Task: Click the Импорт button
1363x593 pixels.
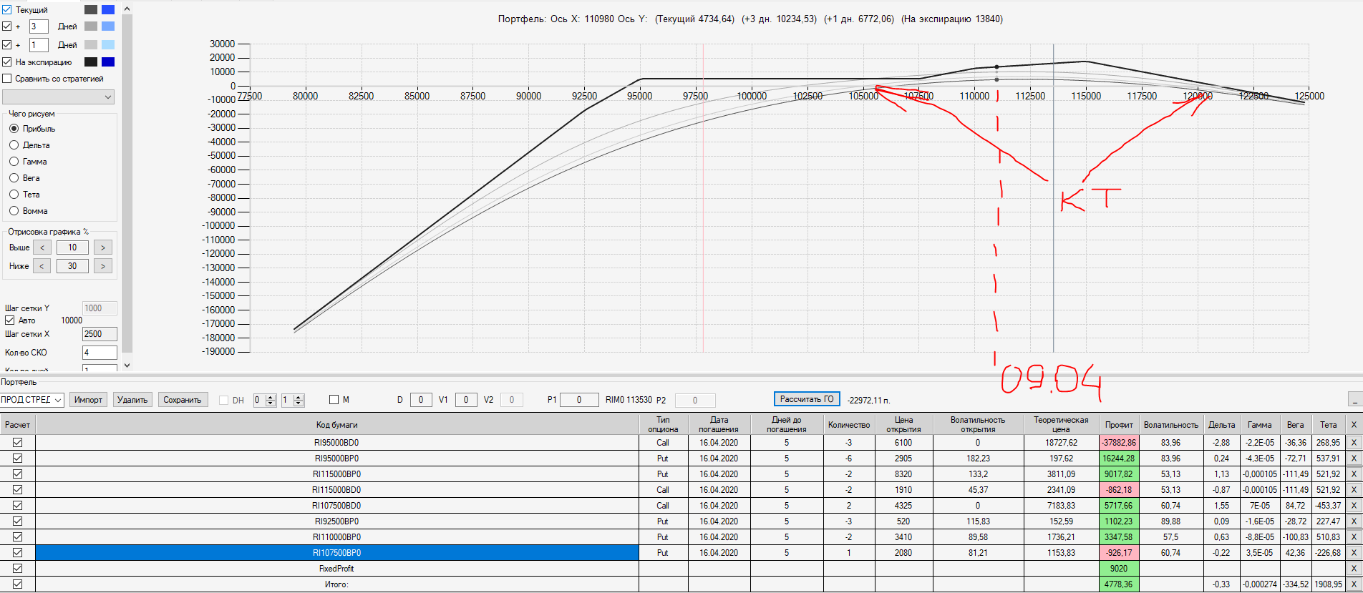Action: [88, 400]
